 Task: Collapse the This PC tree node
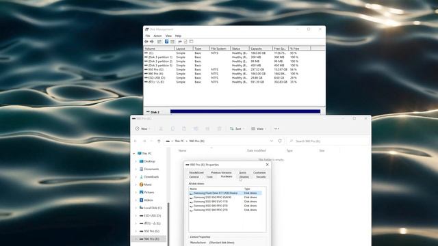point(134,154)
